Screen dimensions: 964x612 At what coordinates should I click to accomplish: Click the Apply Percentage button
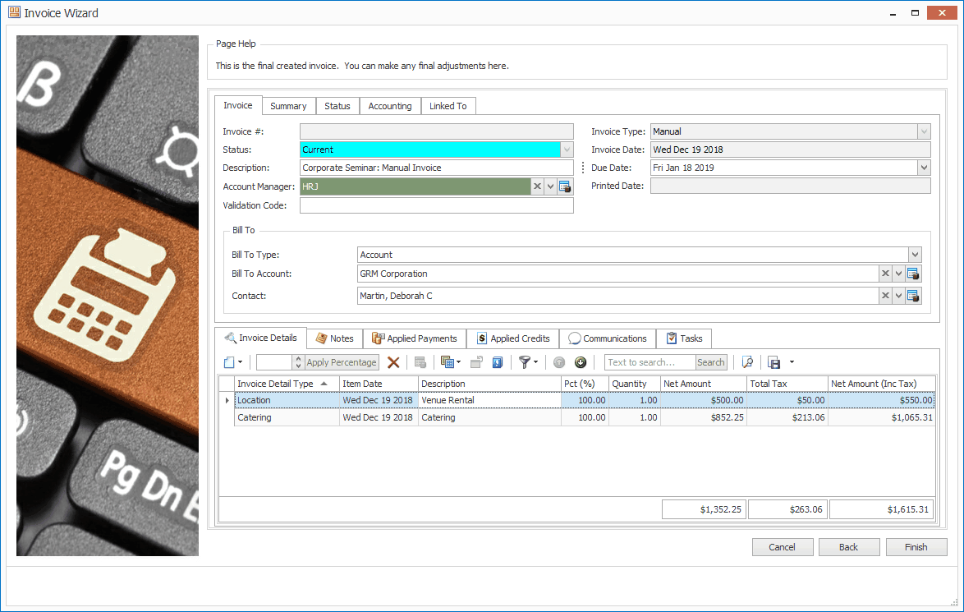[x=342, y=362]
